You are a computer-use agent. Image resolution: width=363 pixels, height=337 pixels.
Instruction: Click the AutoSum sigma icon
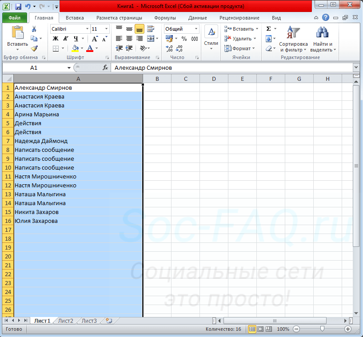[268, 29]
